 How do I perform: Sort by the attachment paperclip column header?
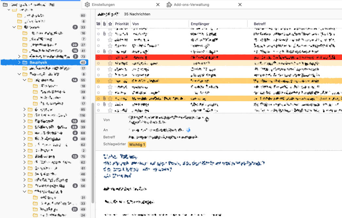point(104,24)
